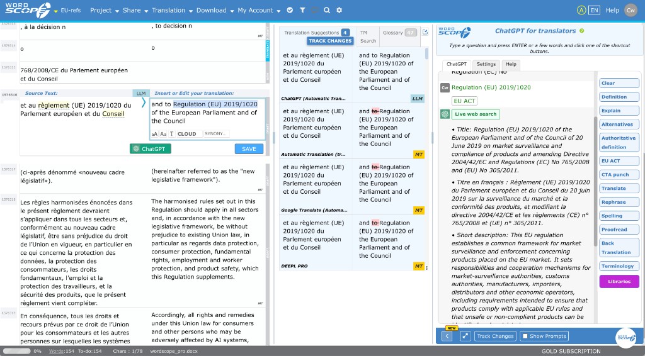Click the Terminology shortcut button
This screenshot has height=356, width=645.
coord(619,266)
